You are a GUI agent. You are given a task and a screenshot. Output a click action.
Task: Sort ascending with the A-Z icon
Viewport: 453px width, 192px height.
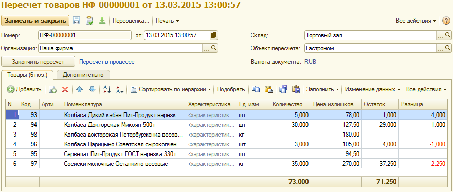point(106,90)
